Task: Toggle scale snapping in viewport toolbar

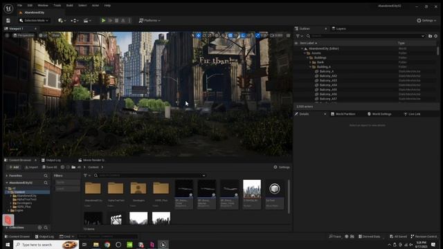Action: coord(257,35)
